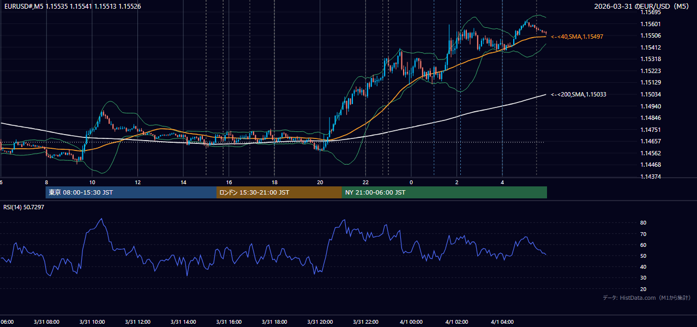The image size is (697, 327).
Task: Click price scale value 1.14751
Action: tap(650, 130)
